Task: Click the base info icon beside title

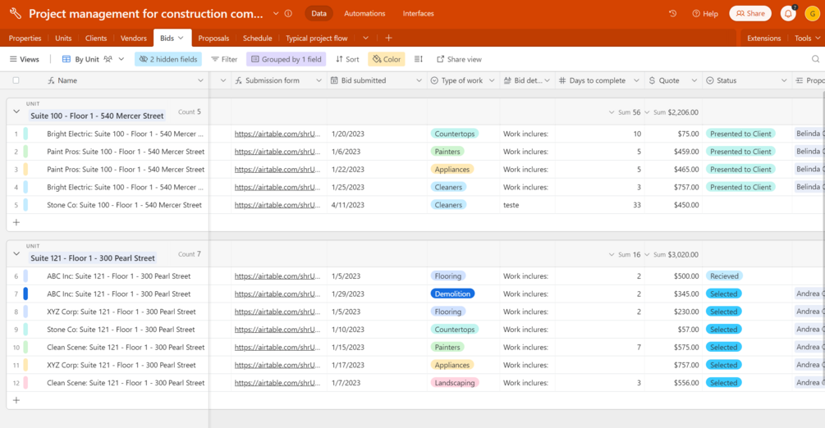Action: click(x=288, y=14)
